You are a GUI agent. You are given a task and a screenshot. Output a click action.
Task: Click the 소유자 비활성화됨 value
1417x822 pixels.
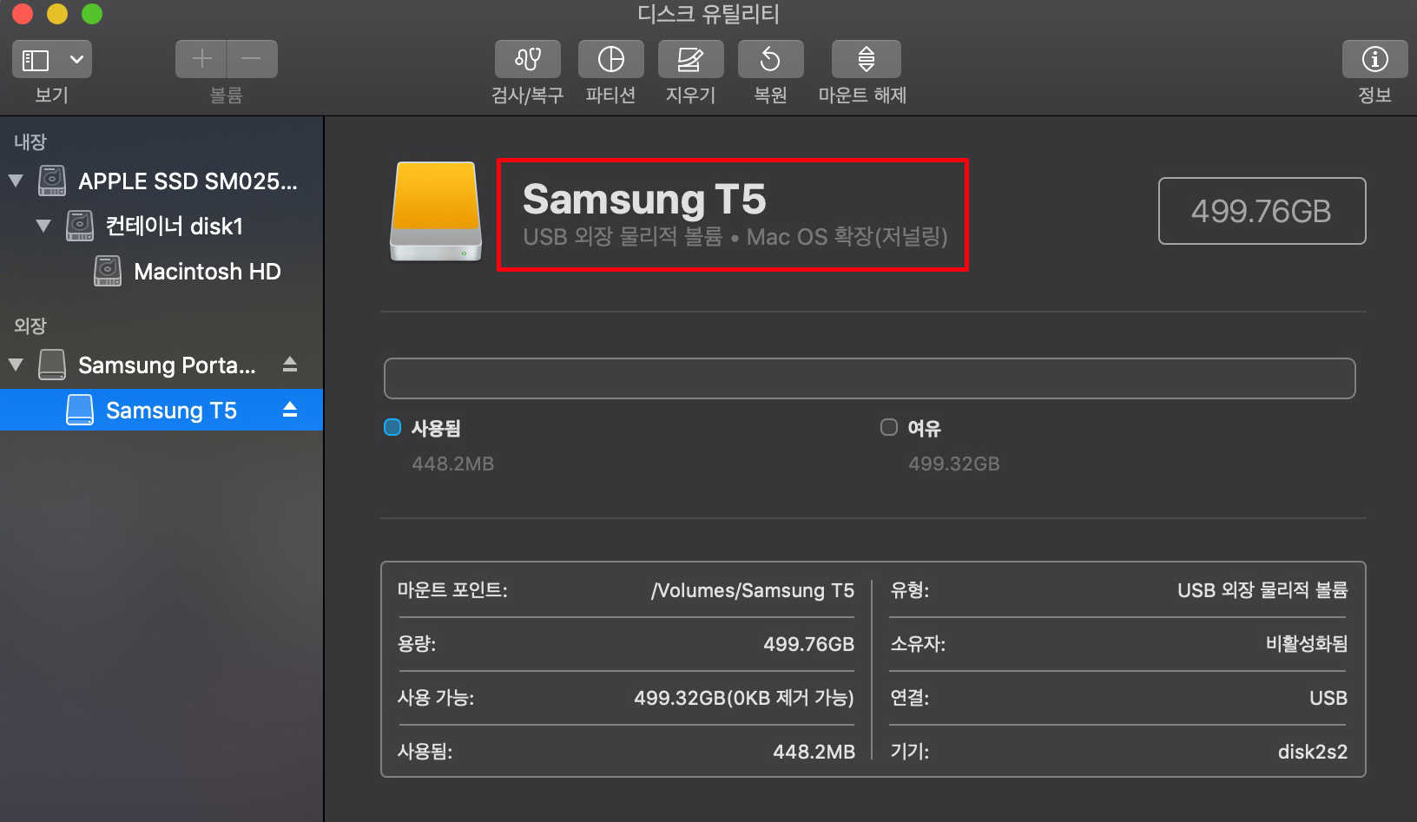[x=1307, y=644]
